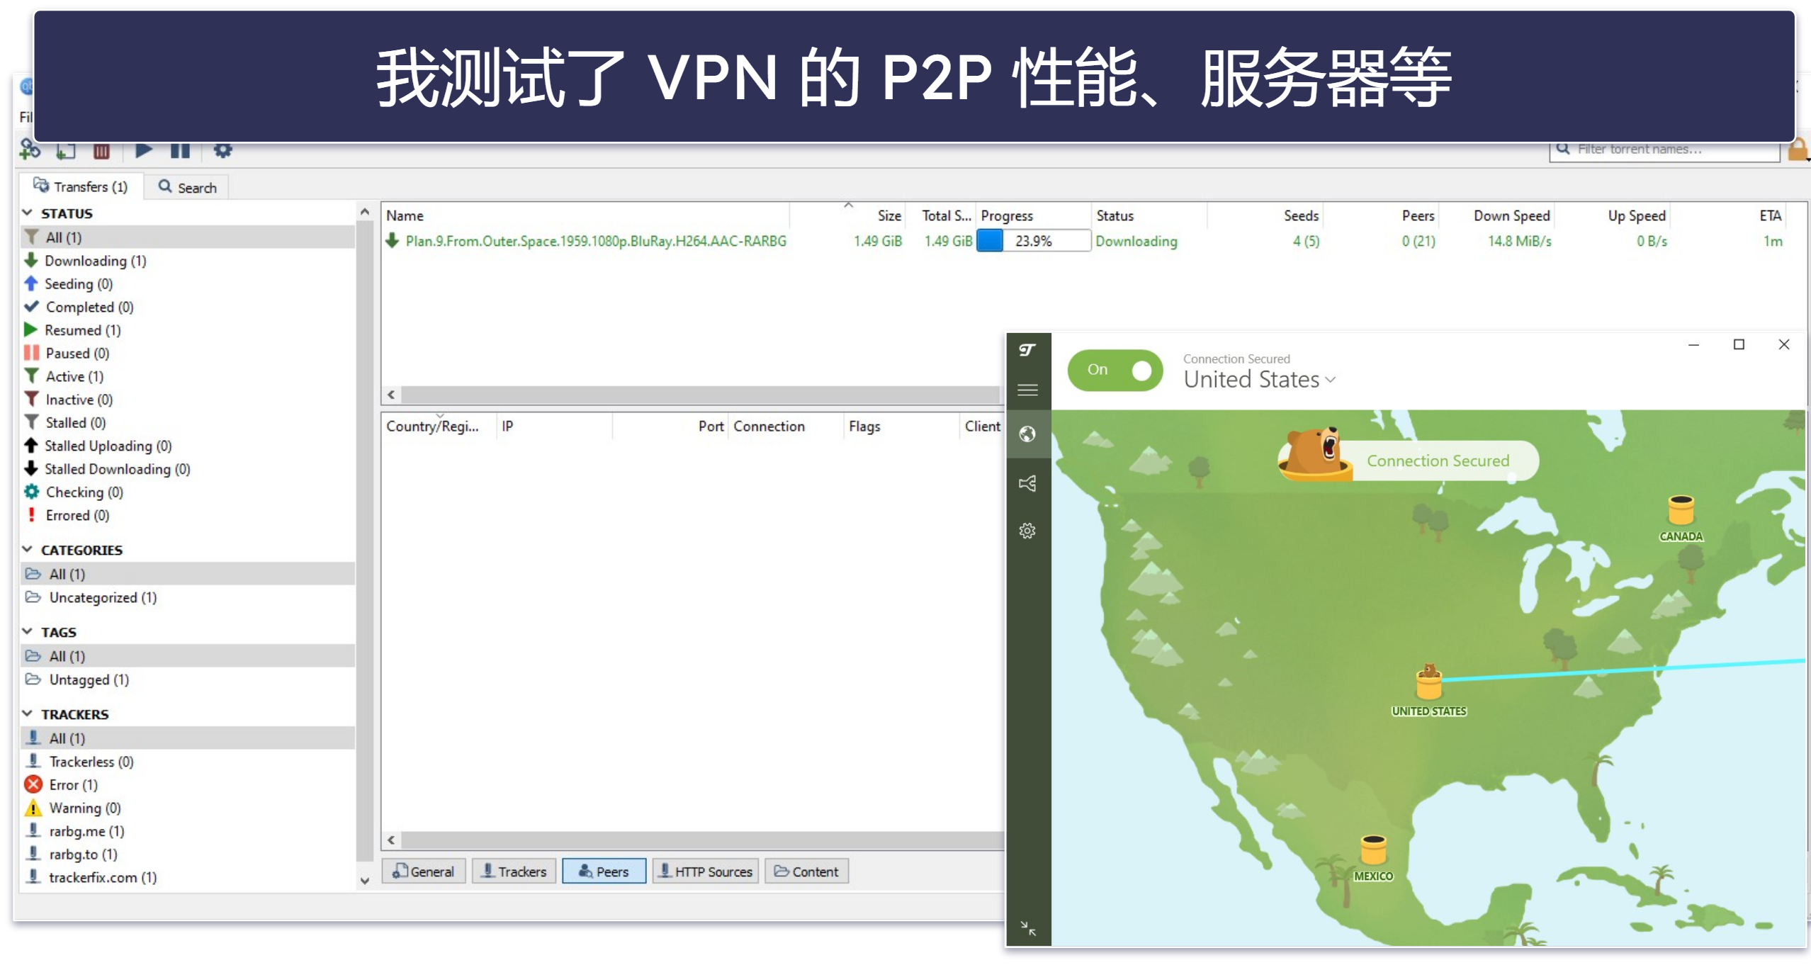
Task: Click the resume/play torrent icon
Action: (141, 151)
